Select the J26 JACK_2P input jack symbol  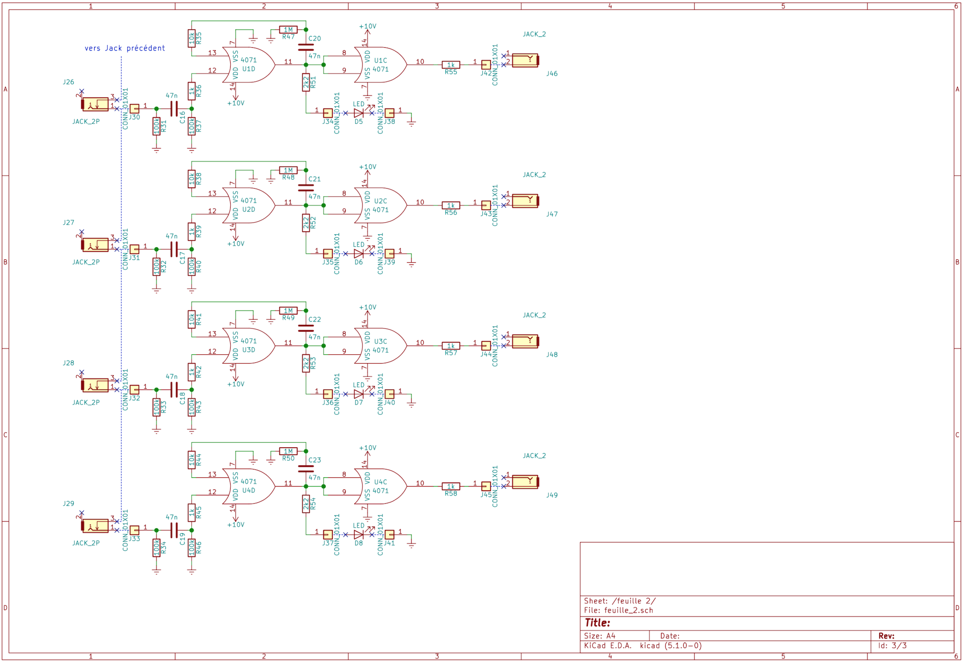(x=95, y=104)
